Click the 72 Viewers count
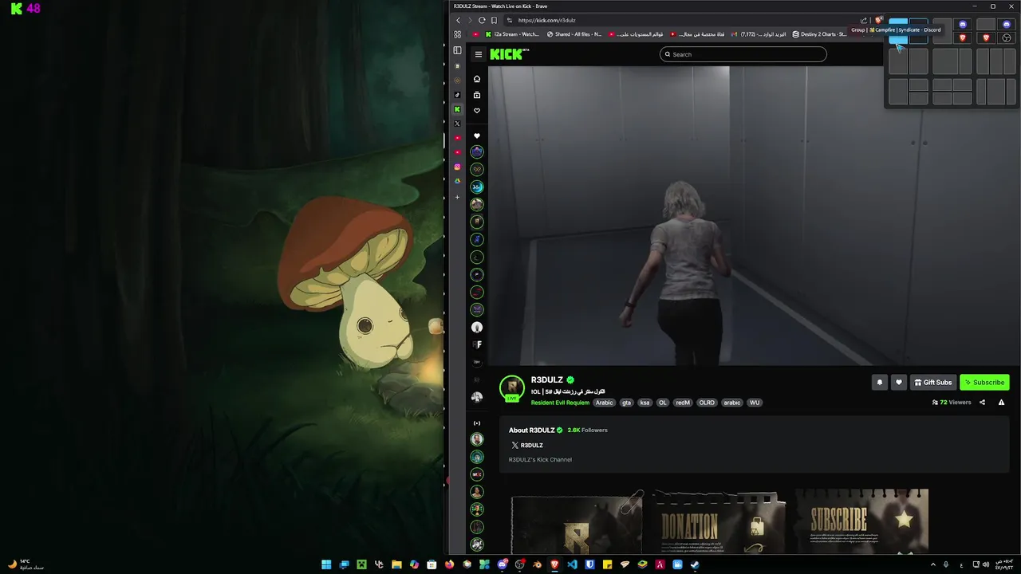 952,403
